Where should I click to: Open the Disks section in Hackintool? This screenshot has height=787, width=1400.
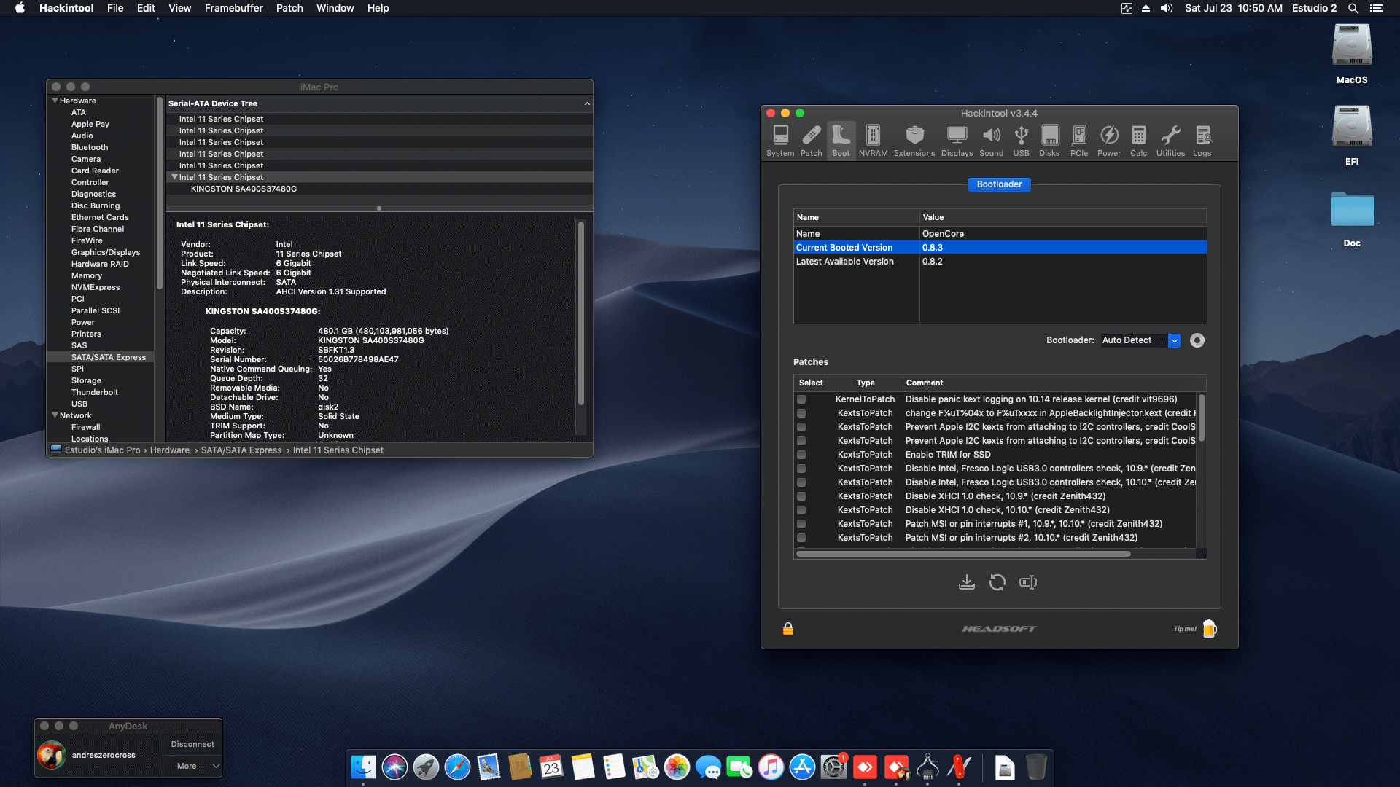tap(1049, 141)
